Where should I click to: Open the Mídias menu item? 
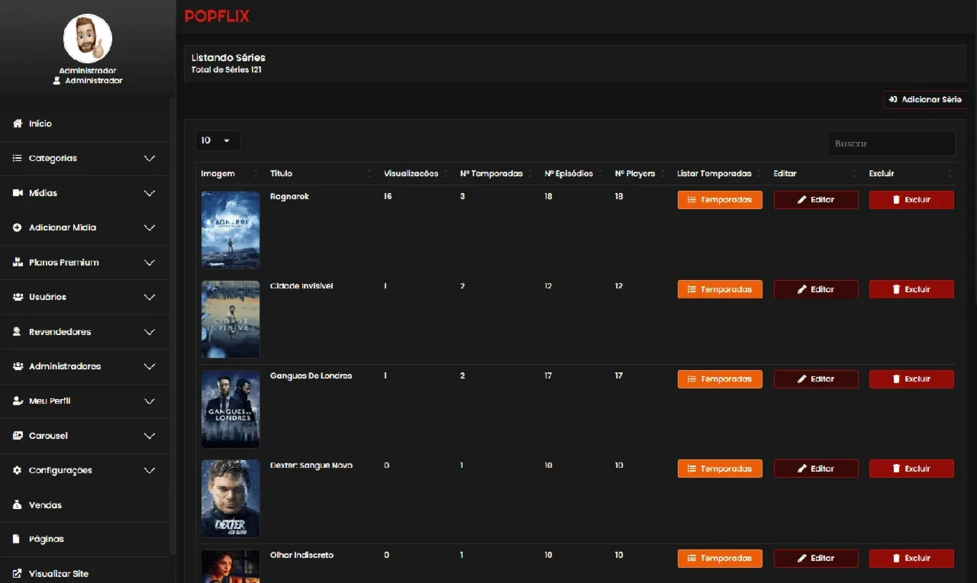(85, 193)
